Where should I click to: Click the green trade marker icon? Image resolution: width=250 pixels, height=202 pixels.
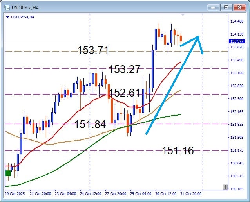click(8, 173)
